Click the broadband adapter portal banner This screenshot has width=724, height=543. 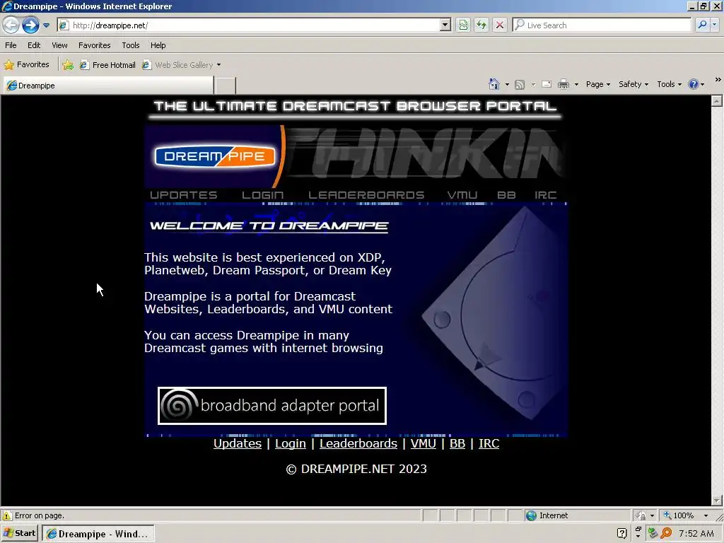[272, 406]
